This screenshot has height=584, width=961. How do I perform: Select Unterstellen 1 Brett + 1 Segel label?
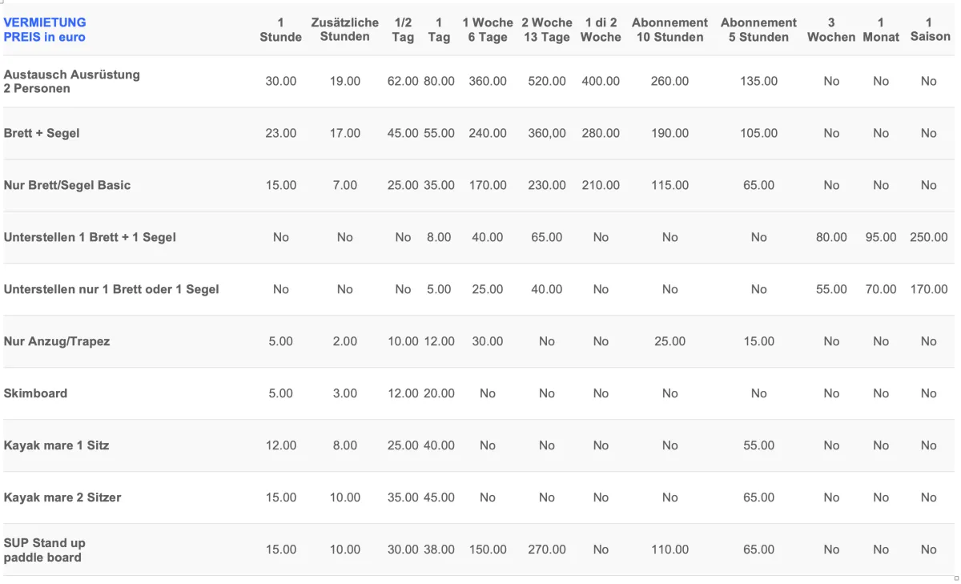pyautogui.click(x=90, y=237)
